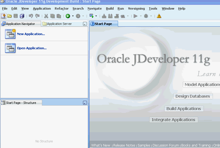
Task: Select the Start Page - Structure tab
Action: [21, 103]
